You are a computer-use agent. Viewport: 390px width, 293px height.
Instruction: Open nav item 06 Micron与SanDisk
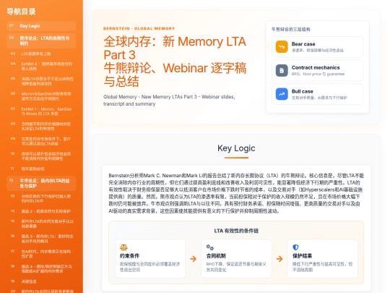coord(41,96)
